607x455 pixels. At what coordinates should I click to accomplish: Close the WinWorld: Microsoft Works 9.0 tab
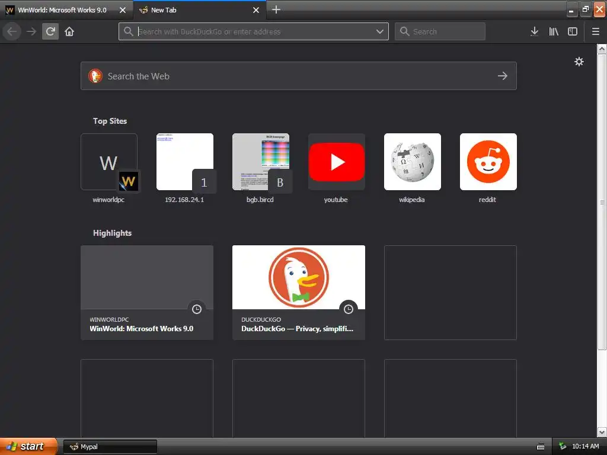[x=123, y=10]
